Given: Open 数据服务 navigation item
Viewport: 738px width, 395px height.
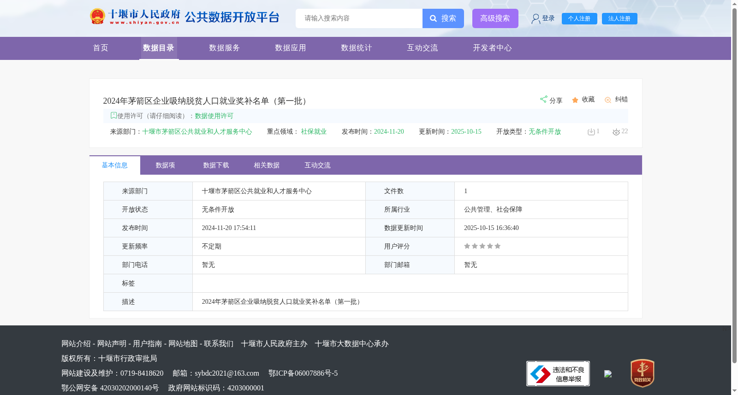Looking at the screenshot, I should click(225, 48).
